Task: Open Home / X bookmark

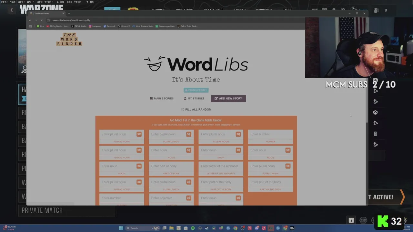Action: tap(124, 26)
